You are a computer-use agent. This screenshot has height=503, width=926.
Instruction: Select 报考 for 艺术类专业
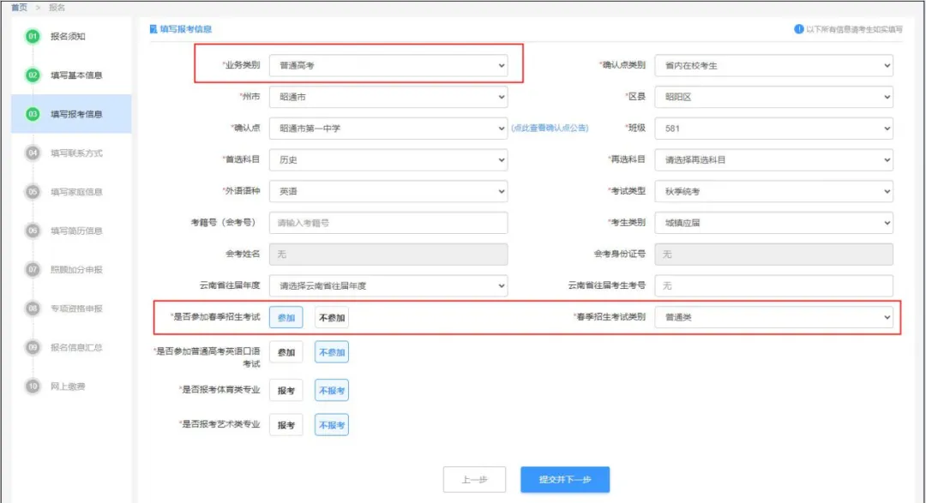point(286,425)
